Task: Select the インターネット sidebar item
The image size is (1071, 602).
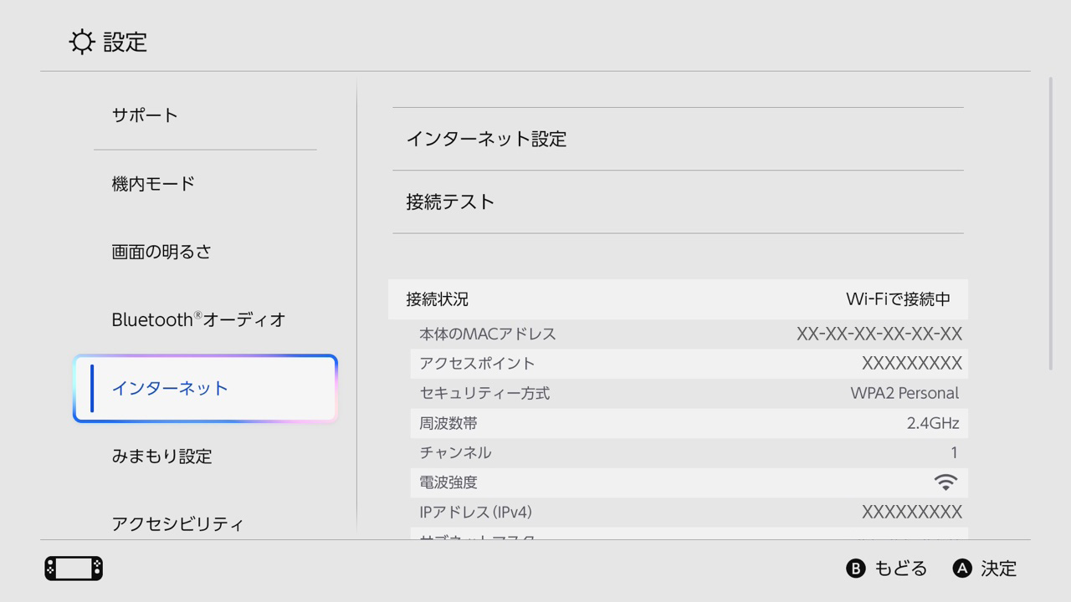Action: (x=205, y=388)
